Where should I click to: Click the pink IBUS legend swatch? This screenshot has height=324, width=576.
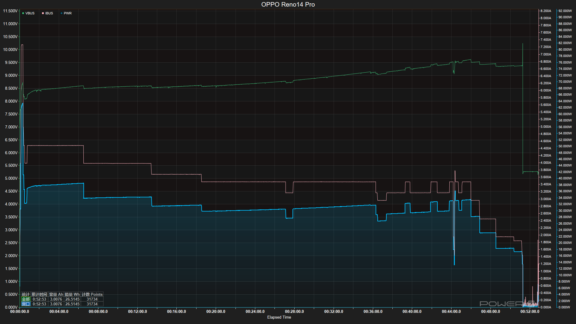pyautogui.click(x=43, y=13)
